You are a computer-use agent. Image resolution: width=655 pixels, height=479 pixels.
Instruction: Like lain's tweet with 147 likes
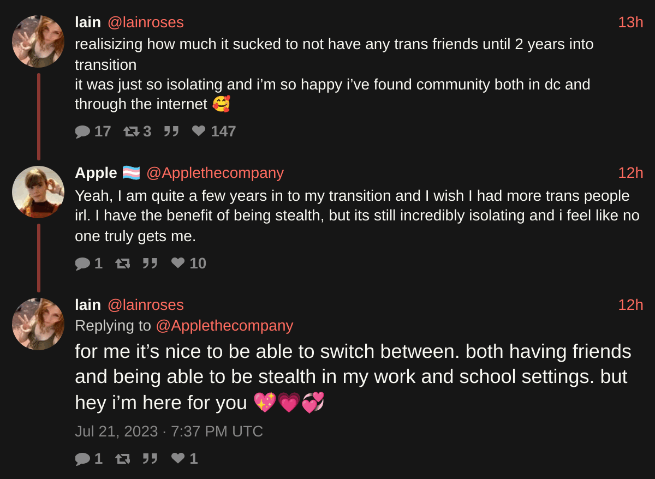point(199,131)
